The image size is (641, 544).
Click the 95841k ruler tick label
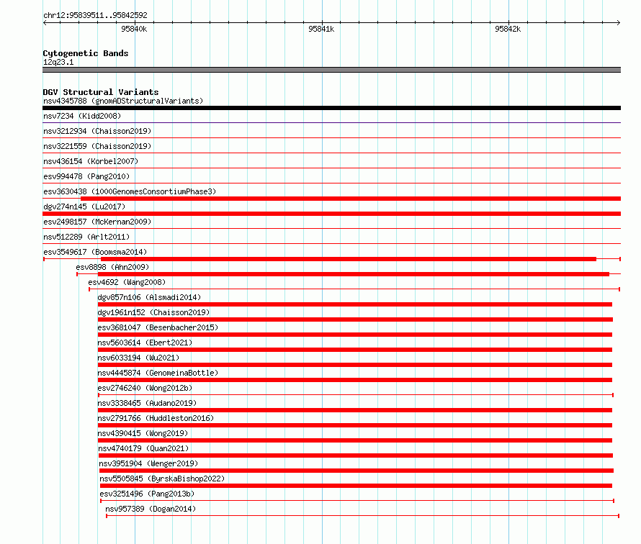(x=321, y=29)
